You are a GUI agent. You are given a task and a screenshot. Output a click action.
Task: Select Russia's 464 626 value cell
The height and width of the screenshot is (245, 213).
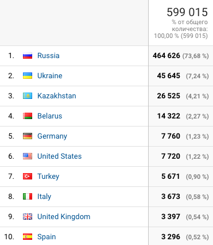tap(181, 56)
